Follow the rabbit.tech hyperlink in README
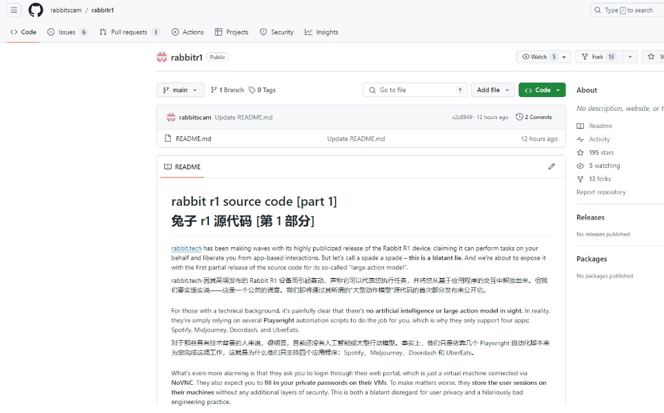 [186, 248]
